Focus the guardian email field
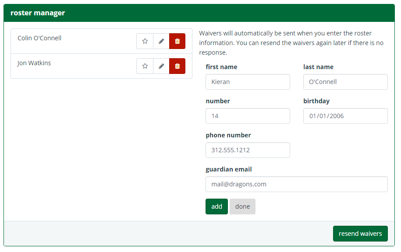The width and height of the screenshot is (401, 252). click(297, 184)
